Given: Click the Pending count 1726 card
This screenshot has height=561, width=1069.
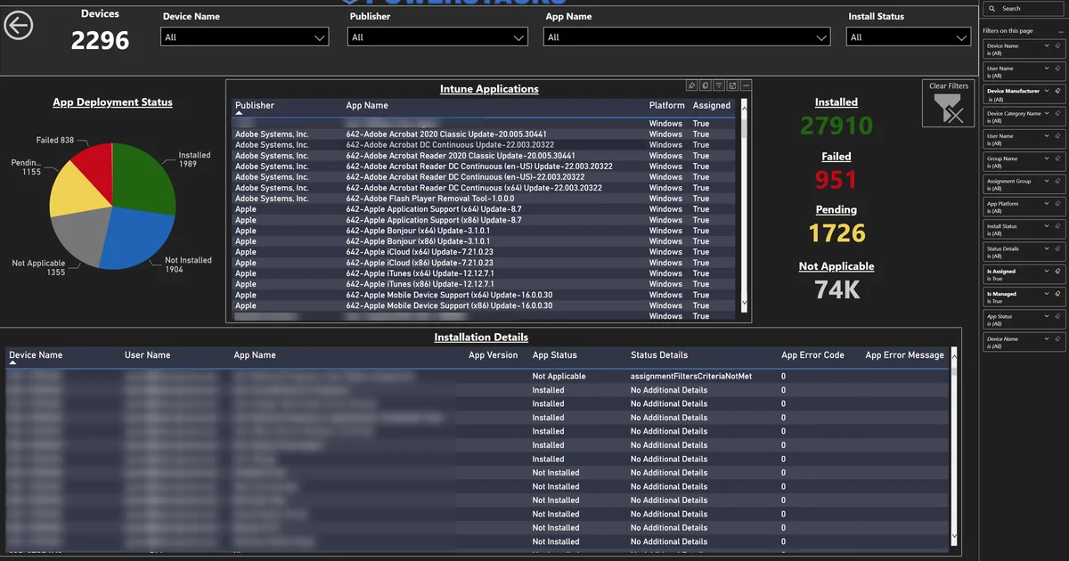Looking at the screenshot, I should coord(836,233).
